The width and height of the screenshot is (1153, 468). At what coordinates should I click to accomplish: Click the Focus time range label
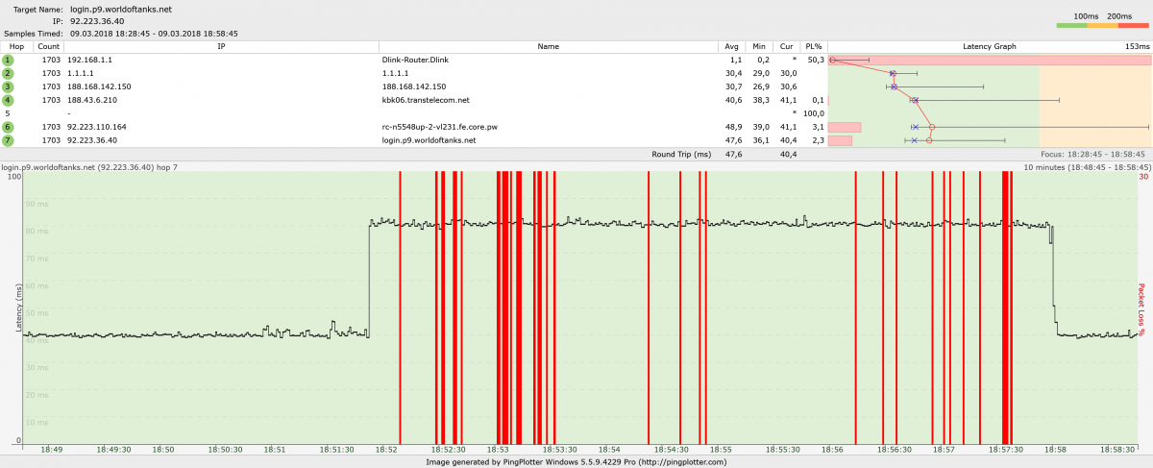pos(1091,154)
